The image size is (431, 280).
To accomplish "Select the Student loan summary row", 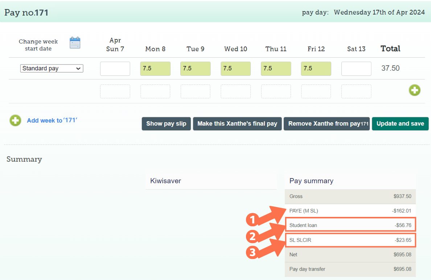I will [x=350, y=225].
